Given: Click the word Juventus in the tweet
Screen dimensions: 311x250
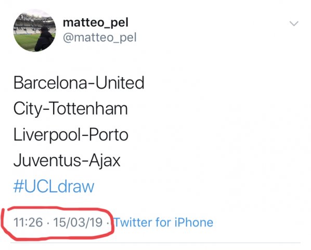Looking at the screenshot, I should pyautogui.click(x=47, y=160).
